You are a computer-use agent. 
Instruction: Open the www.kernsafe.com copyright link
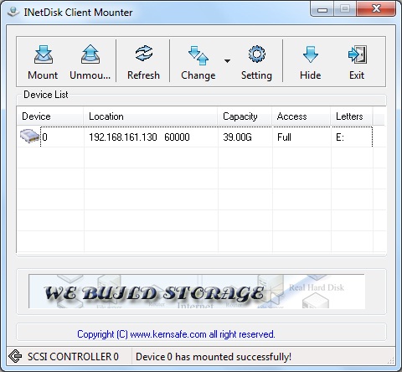point(168,334)
